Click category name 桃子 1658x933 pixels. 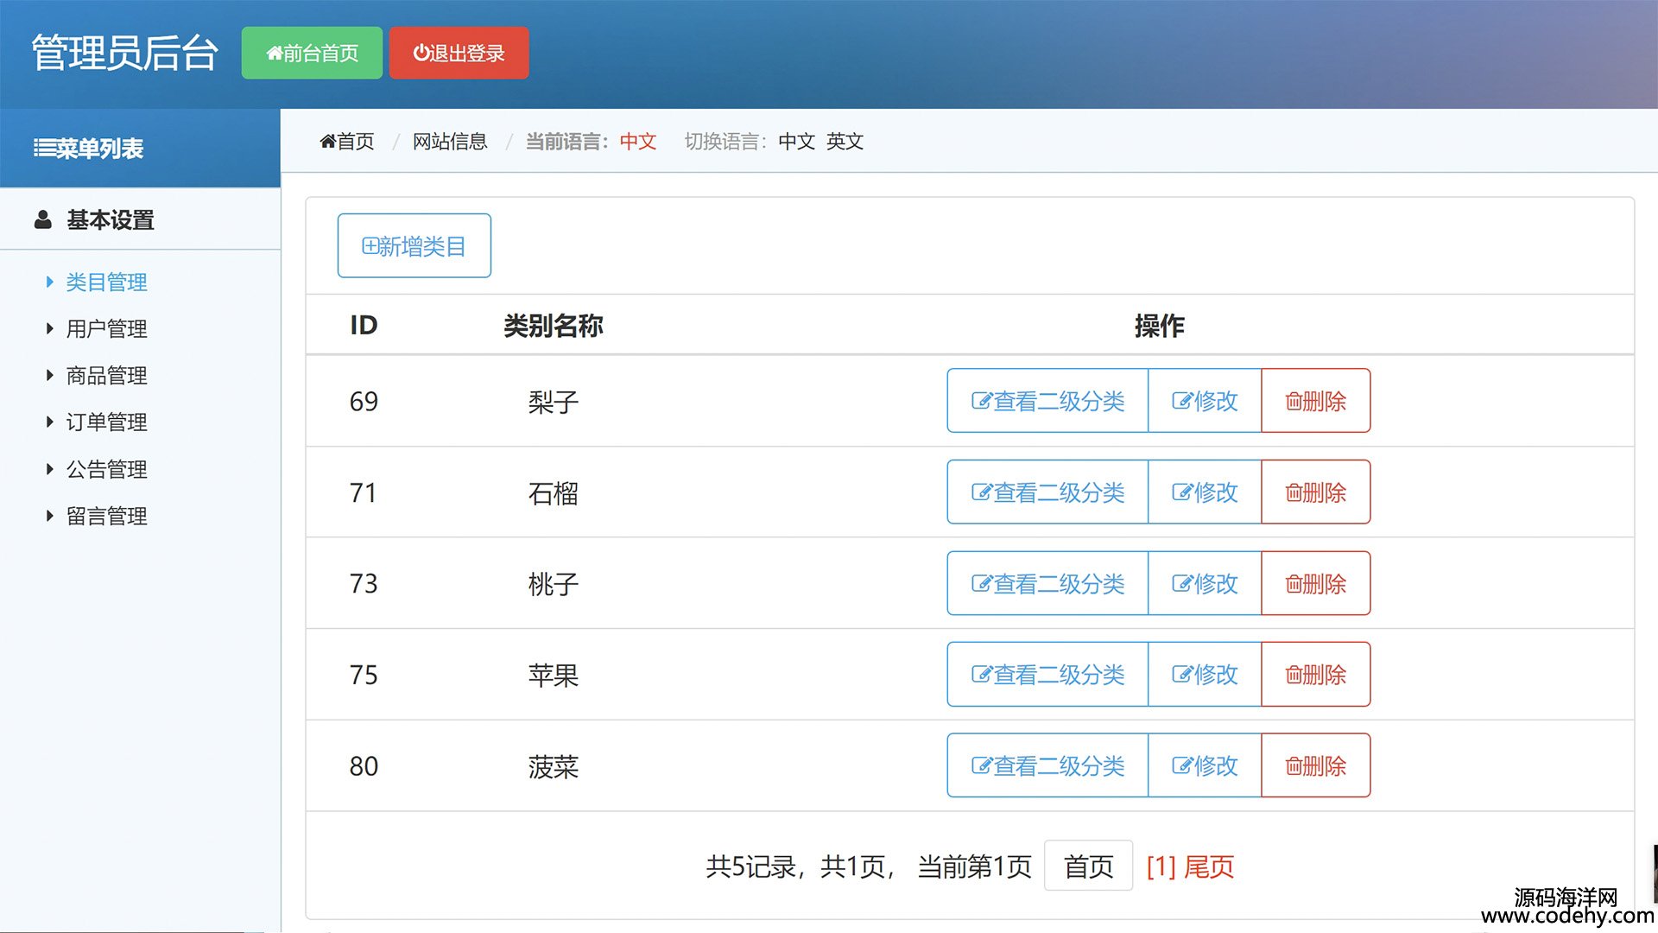click(x=554, y=585)
